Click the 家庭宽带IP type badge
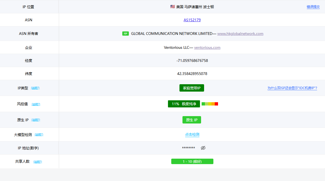This screenshot has width=325, height=181. 192,88
